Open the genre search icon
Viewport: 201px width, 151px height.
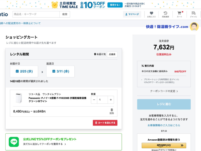click(193, 14)
